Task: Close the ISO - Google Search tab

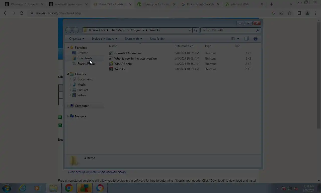Action: click(x=218, y=4)
